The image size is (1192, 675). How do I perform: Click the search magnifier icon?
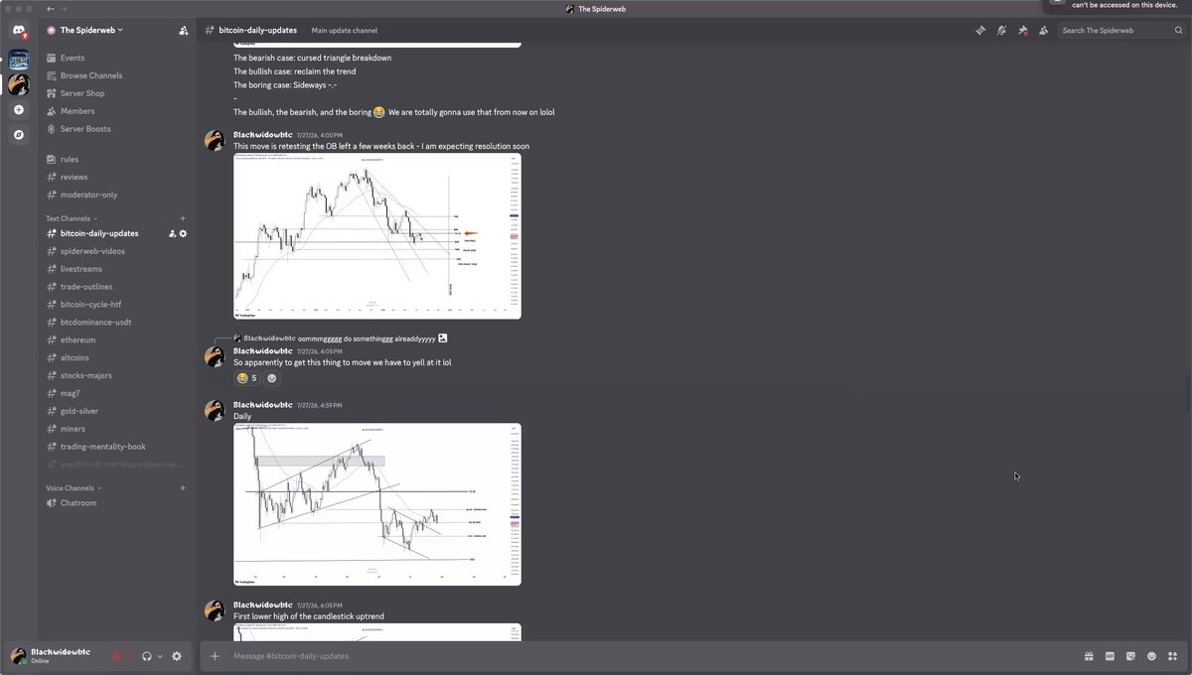click(x=1179, y=31)
